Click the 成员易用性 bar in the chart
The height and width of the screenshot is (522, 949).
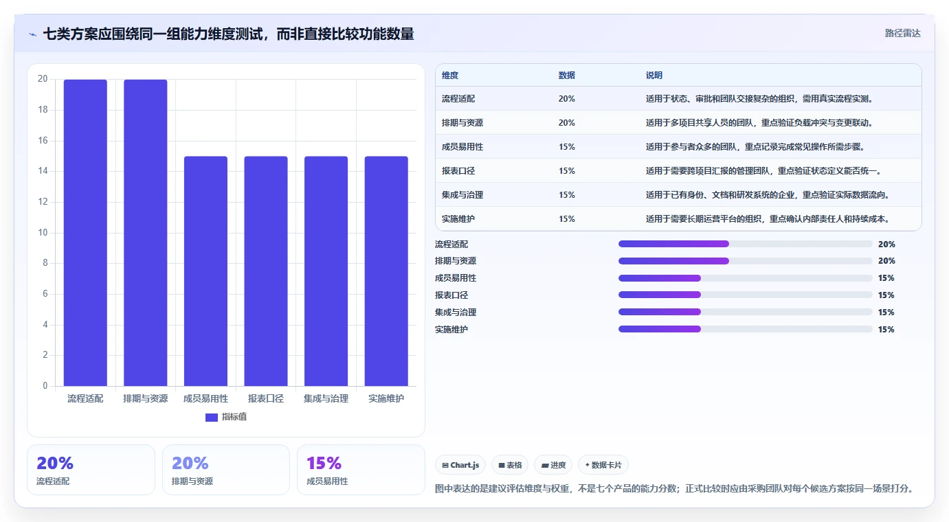(205, 271)
